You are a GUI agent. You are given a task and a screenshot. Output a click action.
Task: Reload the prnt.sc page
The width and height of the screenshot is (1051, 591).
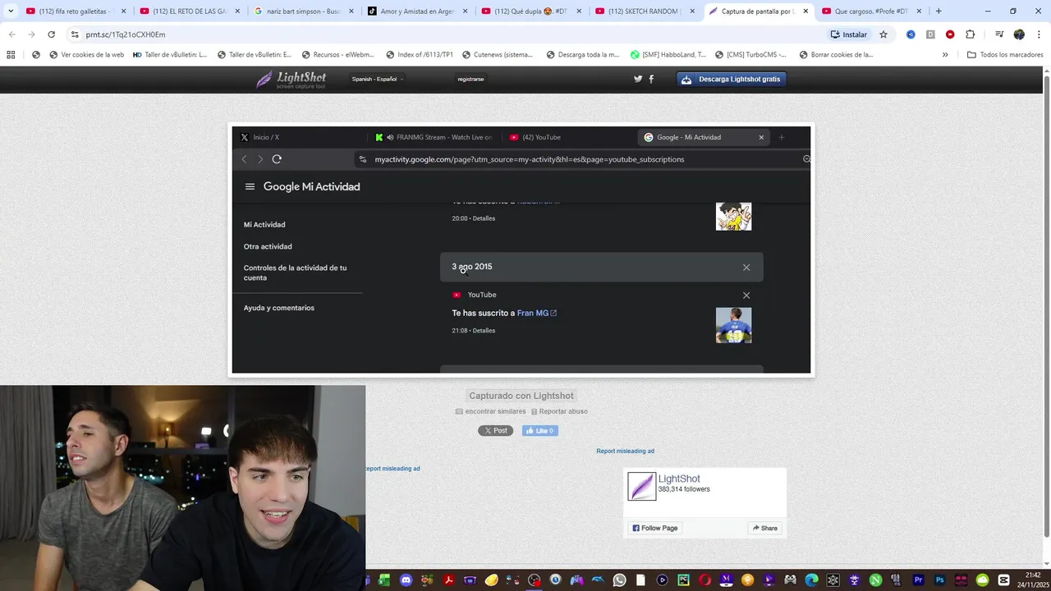[x=51, y=34]
